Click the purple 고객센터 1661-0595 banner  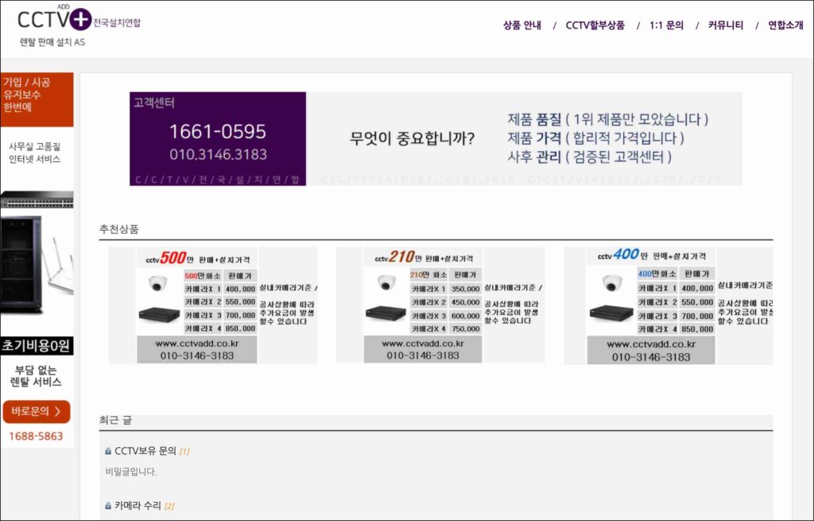[x=218, y=138]
